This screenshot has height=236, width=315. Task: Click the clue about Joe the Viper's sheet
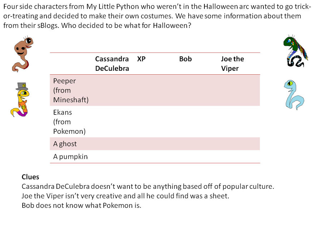tap(125, 196)
